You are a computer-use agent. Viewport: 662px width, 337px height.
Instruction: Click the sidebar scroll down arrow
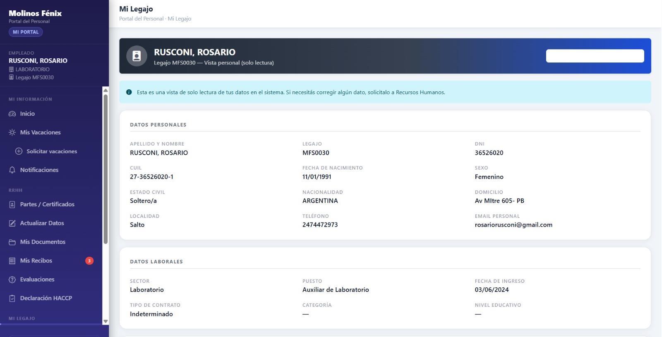pyautogui.click(x=106, y=321)
